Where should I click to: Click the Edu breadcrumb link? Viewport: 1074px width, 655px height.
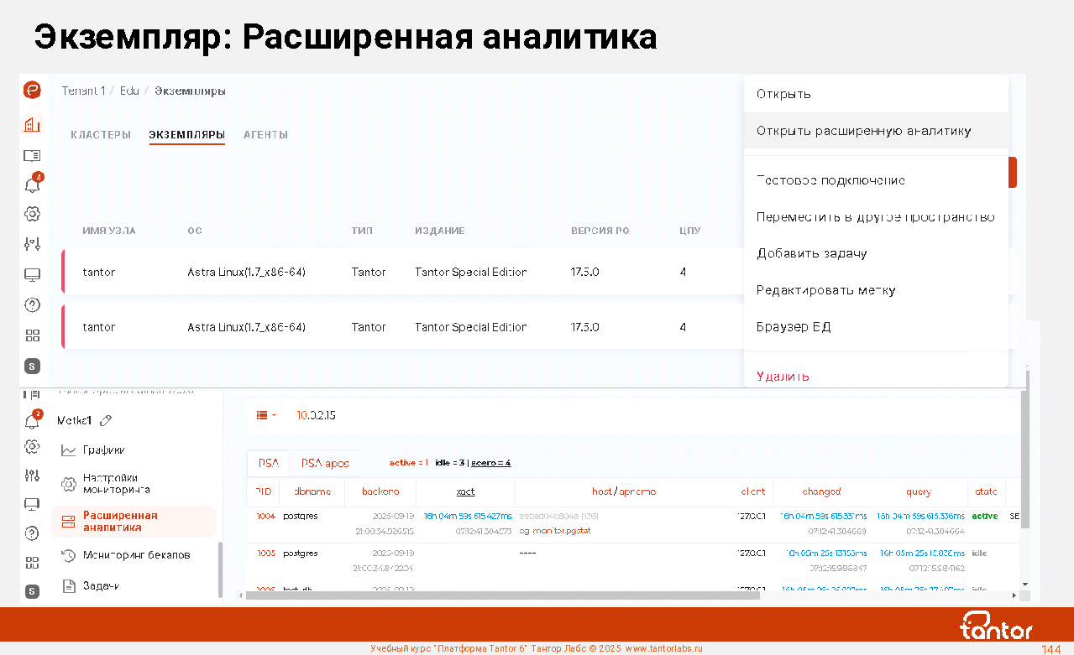point(129,91)
